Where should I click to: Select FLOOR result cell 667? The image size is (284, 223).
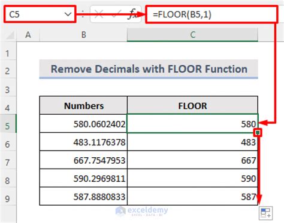click(x=192, y=160)
